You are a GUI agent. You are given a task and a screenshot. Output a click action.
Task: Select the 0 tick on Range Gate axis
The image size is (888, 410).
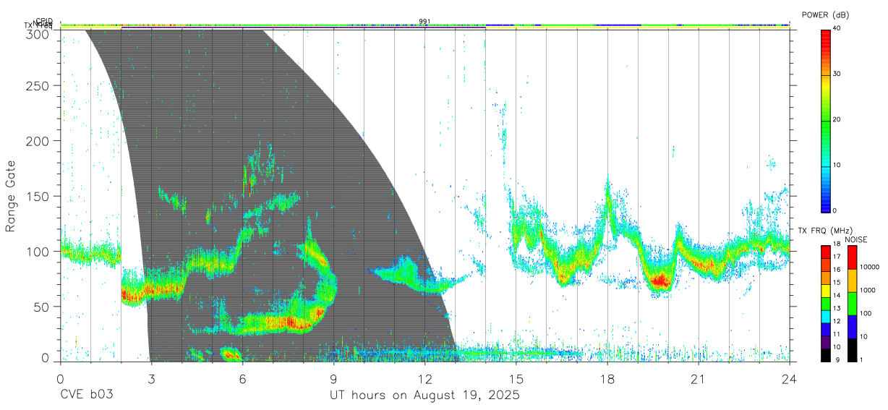45,358
